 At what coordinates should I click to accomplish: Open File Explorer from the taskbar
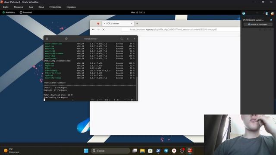click(142, 151)
